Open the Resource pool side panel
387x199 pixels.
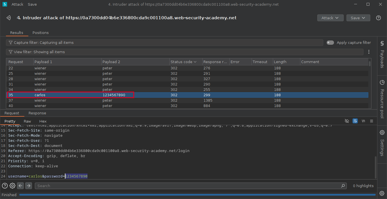tap(382, 99)
